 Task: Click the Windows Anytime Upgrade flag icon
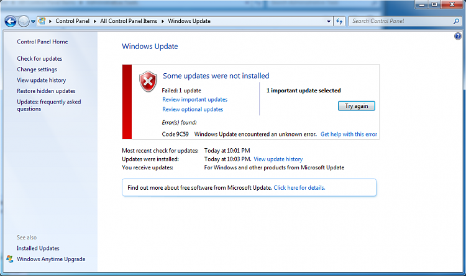point(10,259)
